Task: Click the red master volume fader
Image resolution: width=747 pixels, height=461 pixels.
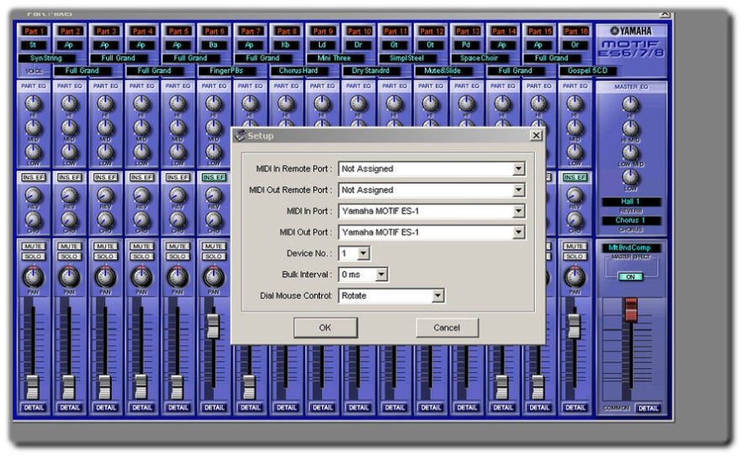Action: pos(631,310)
